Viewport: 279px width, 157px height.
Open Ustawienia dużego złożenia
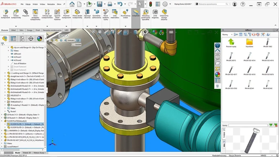[164, 15]
